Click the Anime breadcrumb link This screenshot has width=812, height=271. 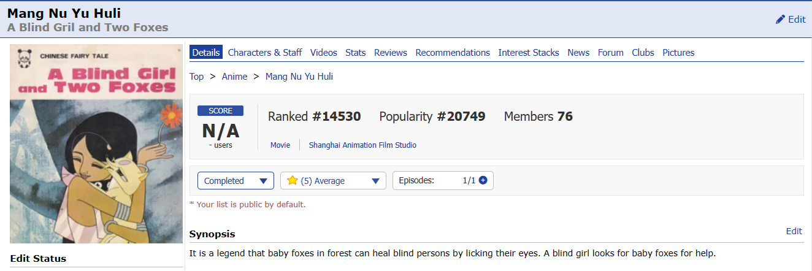(x=234, y=77)
